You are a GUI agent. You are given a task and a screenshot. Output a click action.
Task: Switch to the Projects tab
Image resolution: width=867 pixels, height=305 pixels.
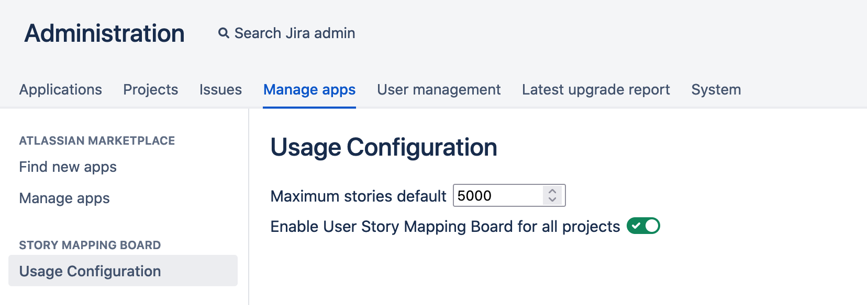click(x=151, y=90)
